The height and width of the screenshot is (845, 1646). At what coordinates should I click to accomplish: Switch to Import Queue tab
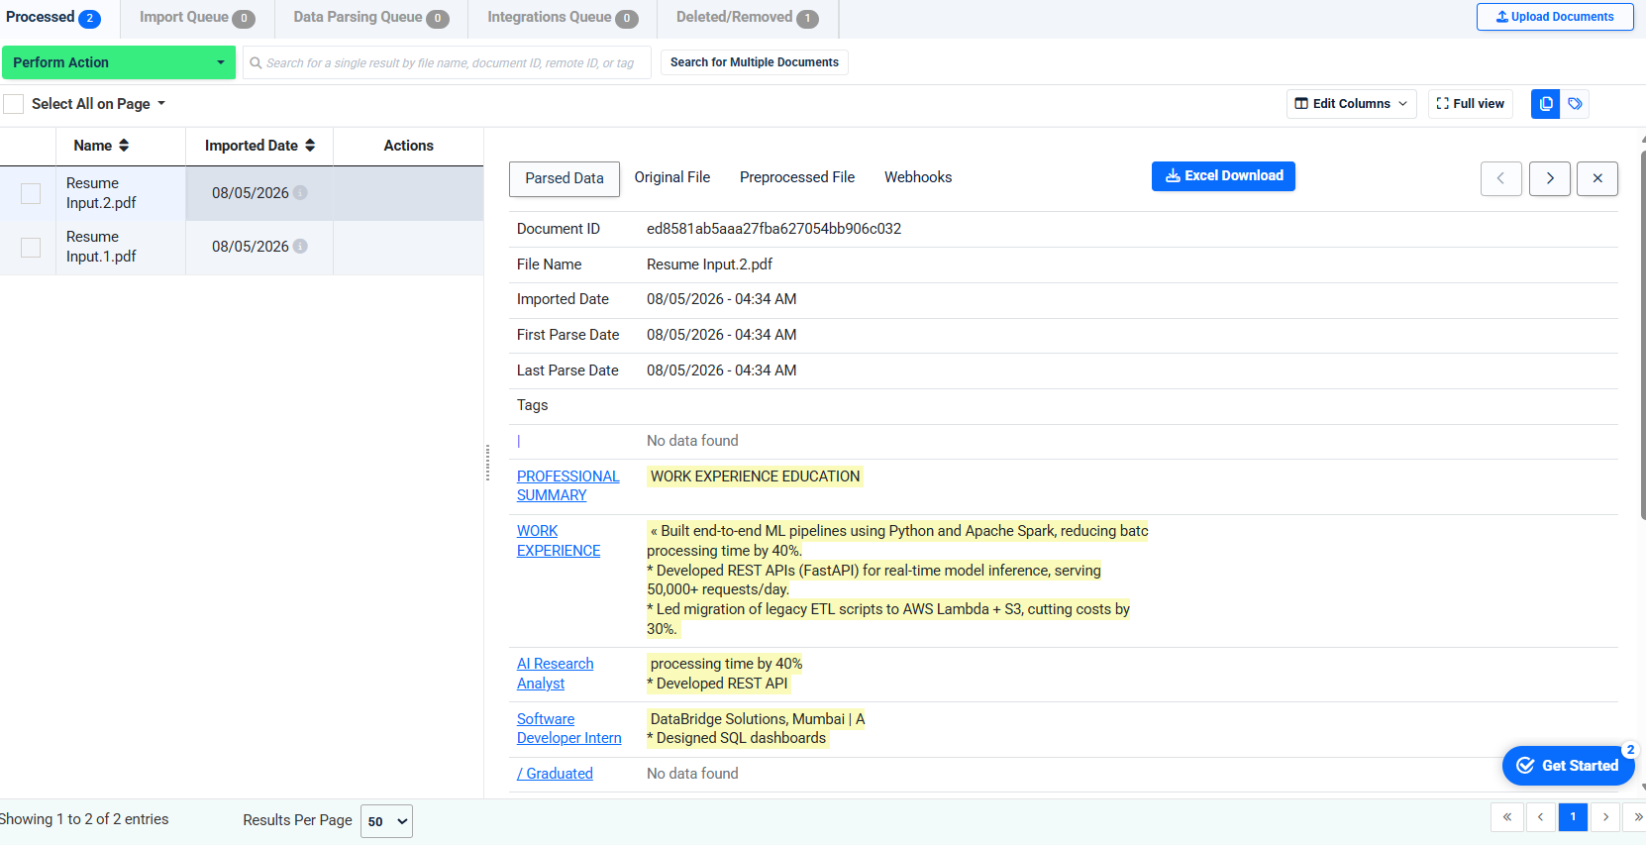click(197, 18)
